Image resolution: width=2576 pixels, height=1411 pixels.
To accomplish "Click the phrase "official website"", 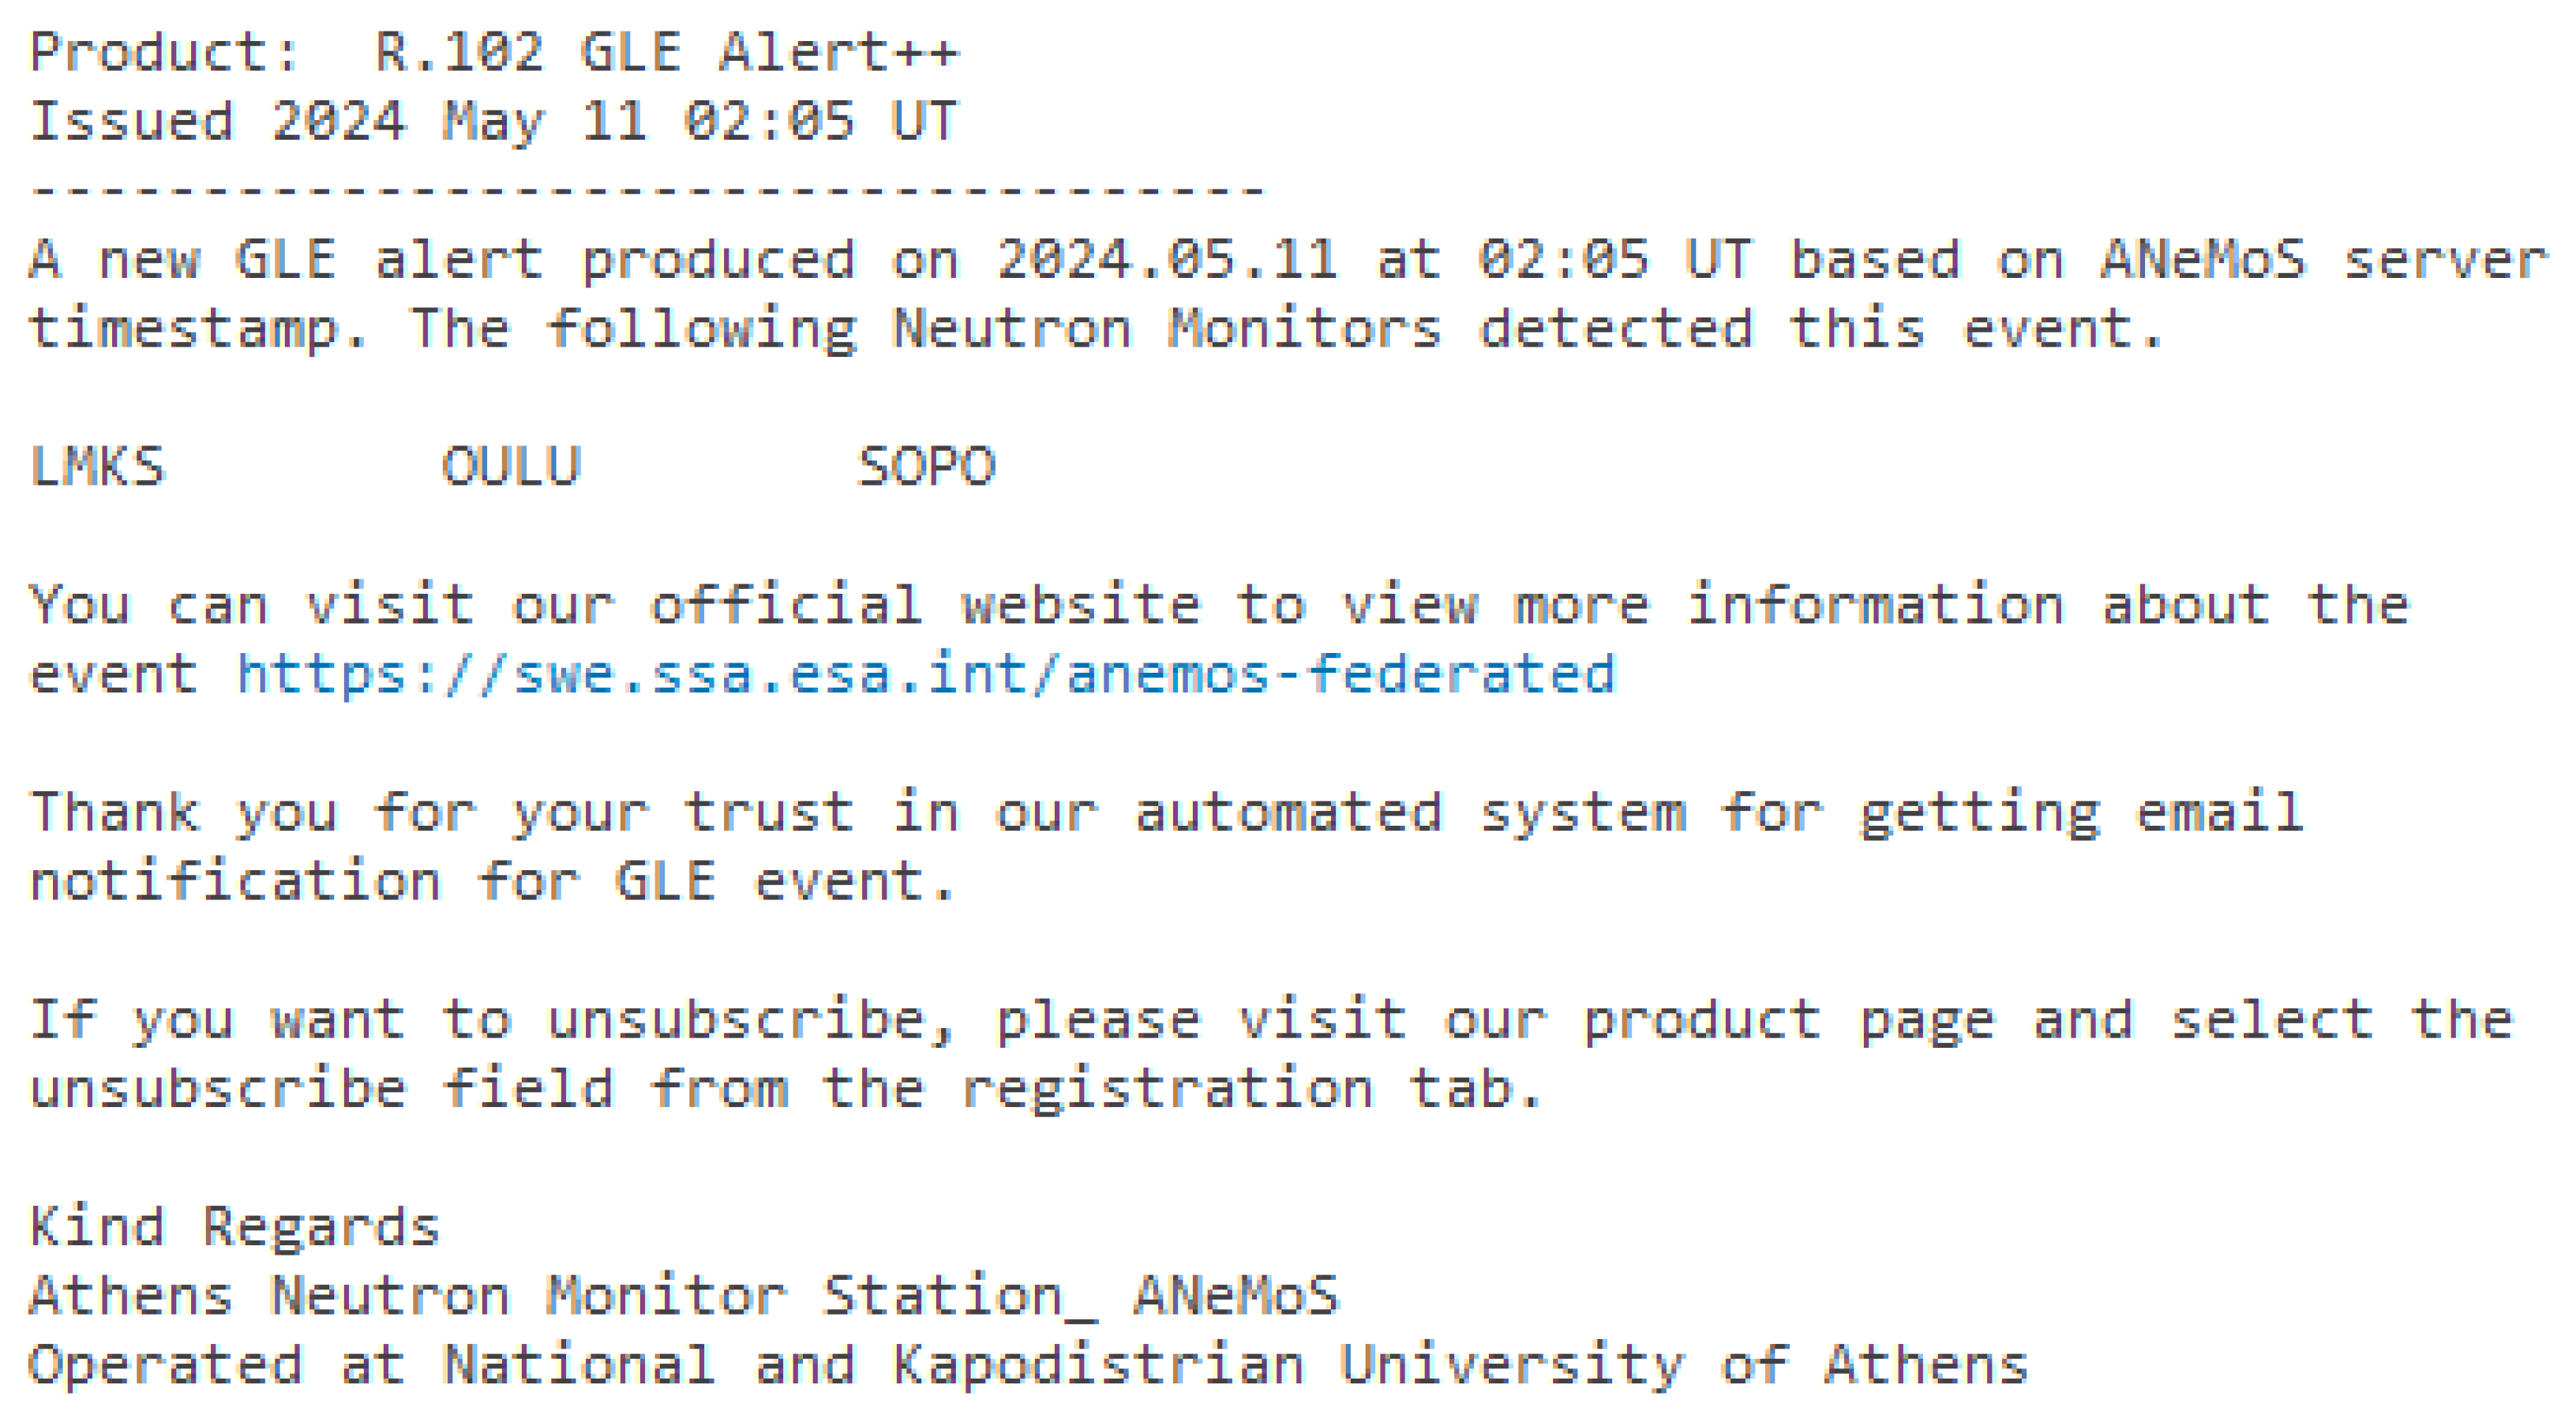I will 924,605.
